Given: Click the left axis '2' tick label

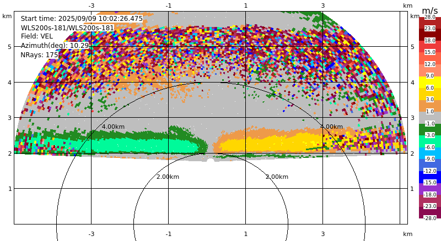Looking at the screenshot, I should [x=10, y=154].
